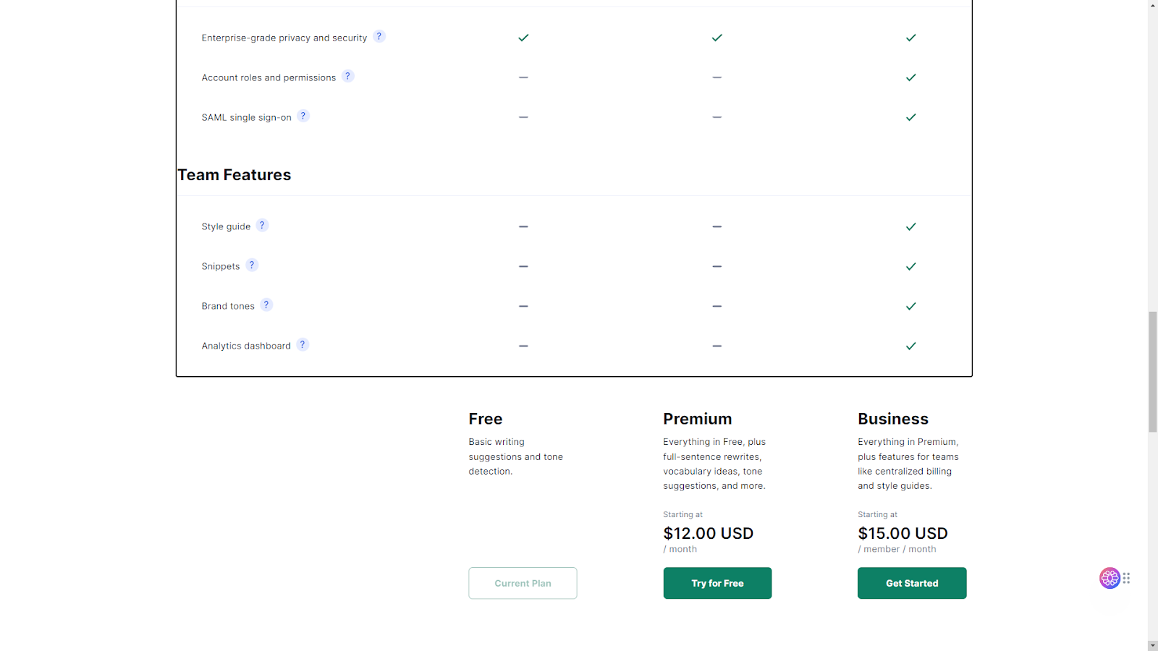Click the Current Plan button under Free
The width and height of the screenshot is (1158, 651).
[523, 583]
